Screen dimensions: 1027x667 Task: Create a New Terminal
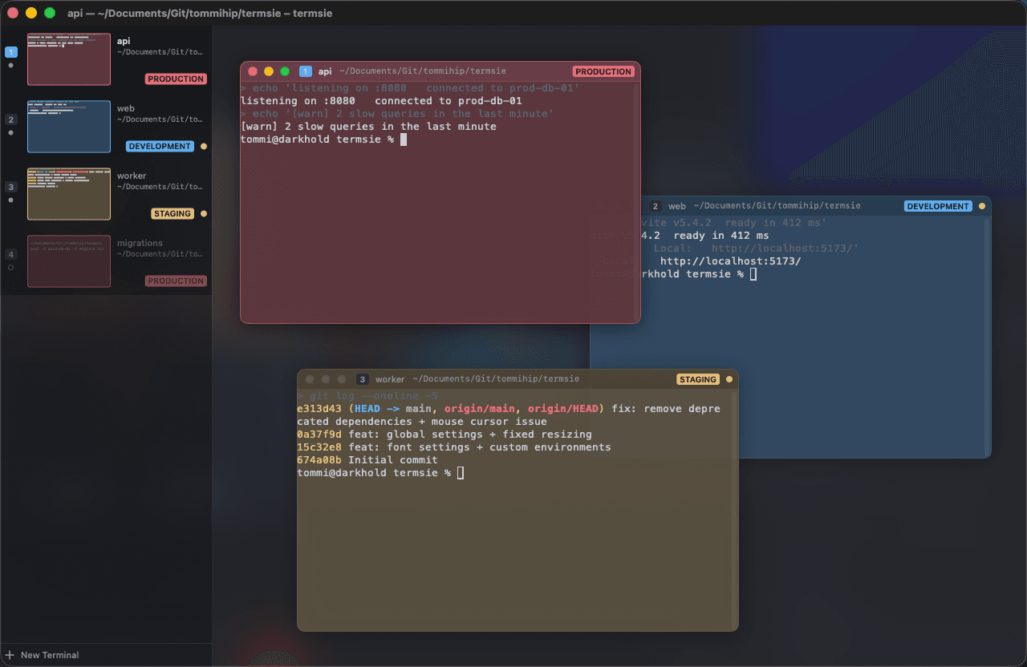43,655
